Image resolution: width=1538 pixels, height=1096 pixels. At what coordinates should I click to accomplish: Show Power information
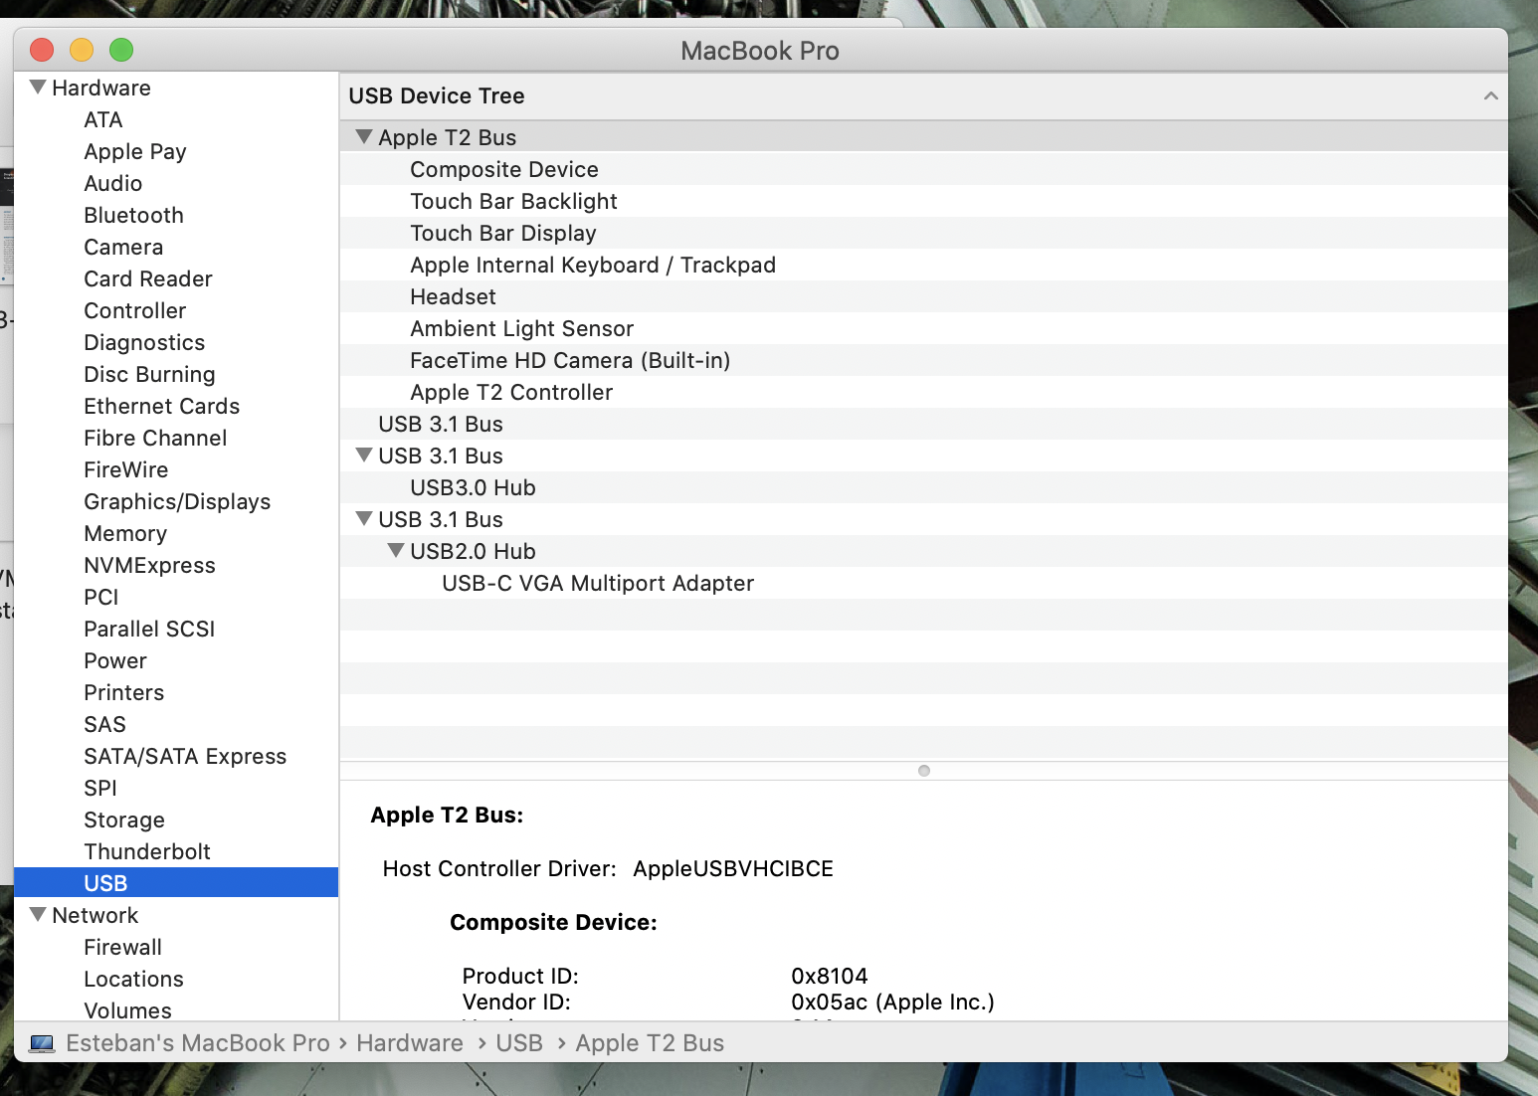(115, 660)
